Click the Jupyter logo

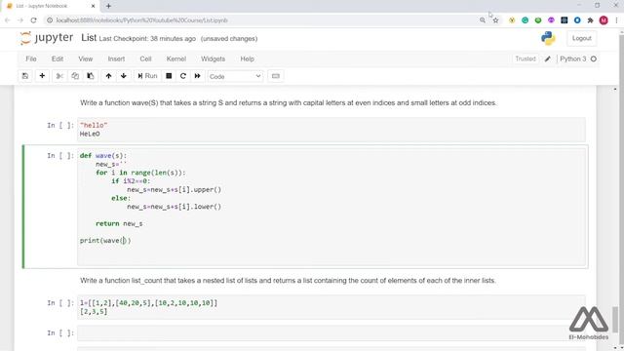(47, 38)
